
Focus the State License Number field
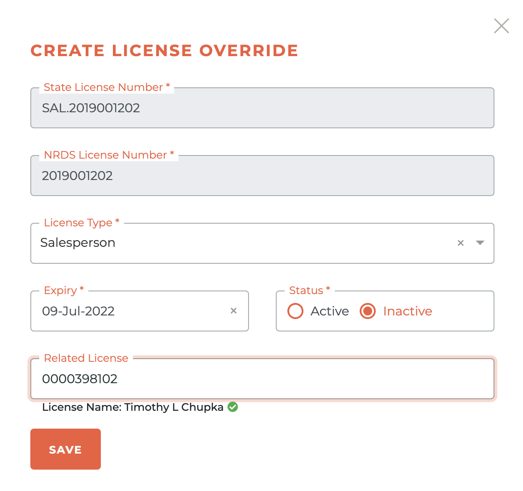(262, 108)
